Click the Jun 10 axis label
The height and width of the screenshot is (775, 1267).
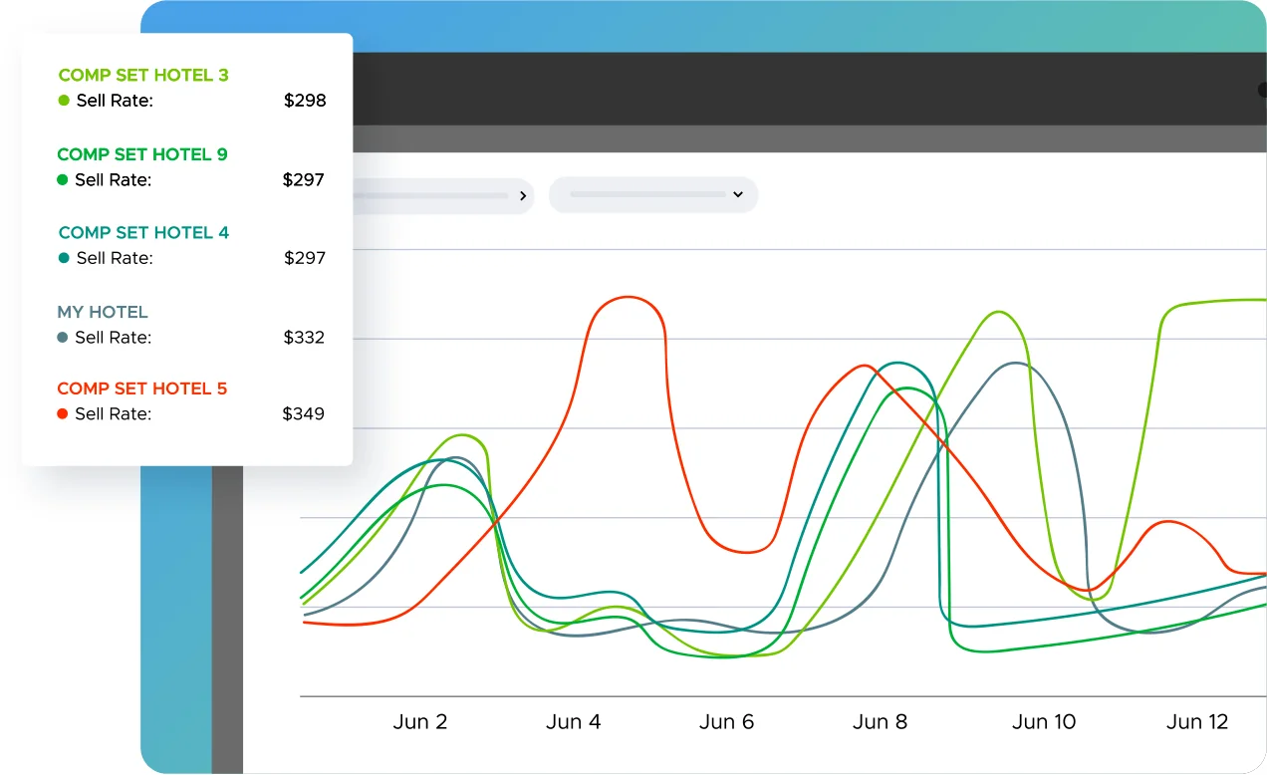[1044, 722]
